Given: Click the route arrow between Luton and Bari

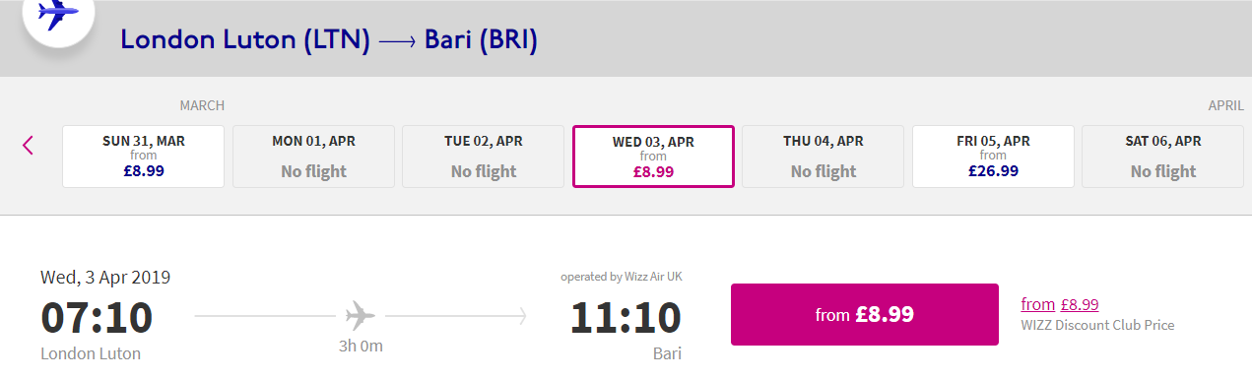Looking at the screenshot, I should 398,40.
